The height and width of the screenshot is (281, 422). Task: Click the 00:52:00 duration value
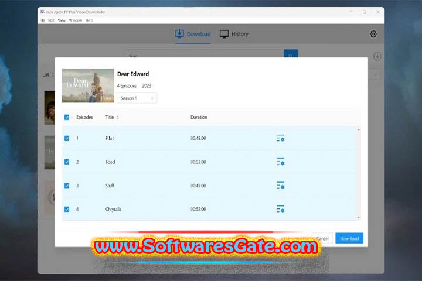pyautogui.click(x=198, y=209)
